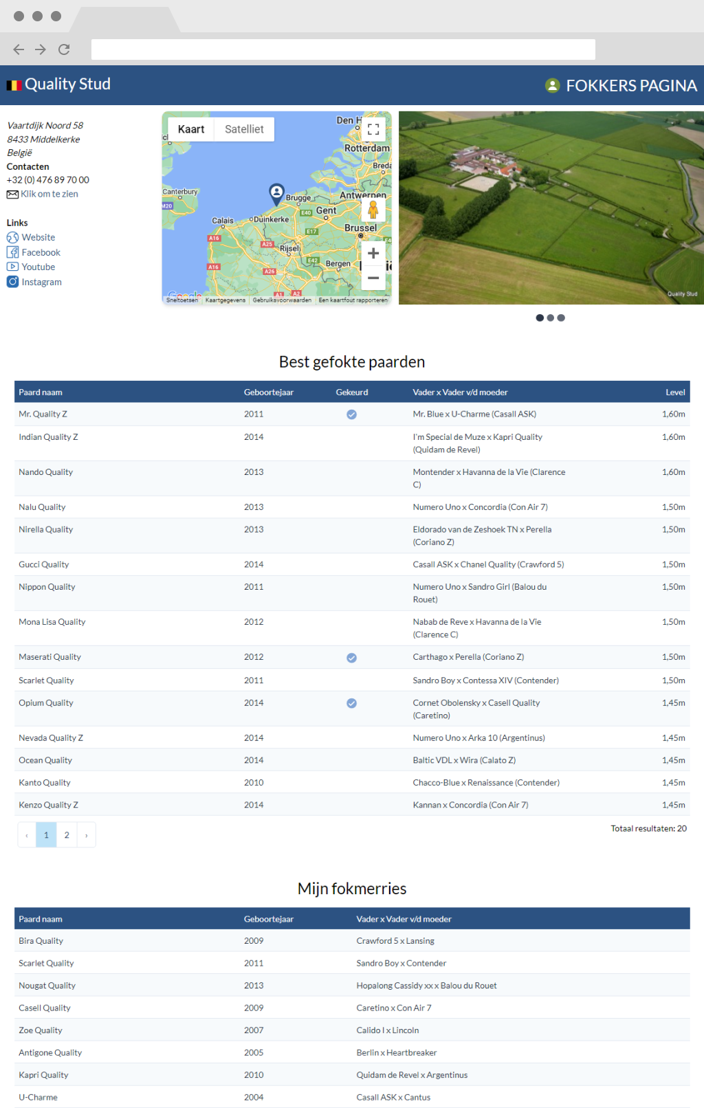Image resolution: width=704 pixels, height=1108 pixels.
Task: Click Geboortejaar header in fokmerries table
Action: (269, 919)
